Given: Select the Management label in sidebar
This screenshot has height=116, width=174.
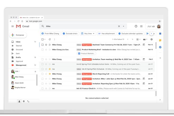Looking at the screenshot, I should (21, 65).
